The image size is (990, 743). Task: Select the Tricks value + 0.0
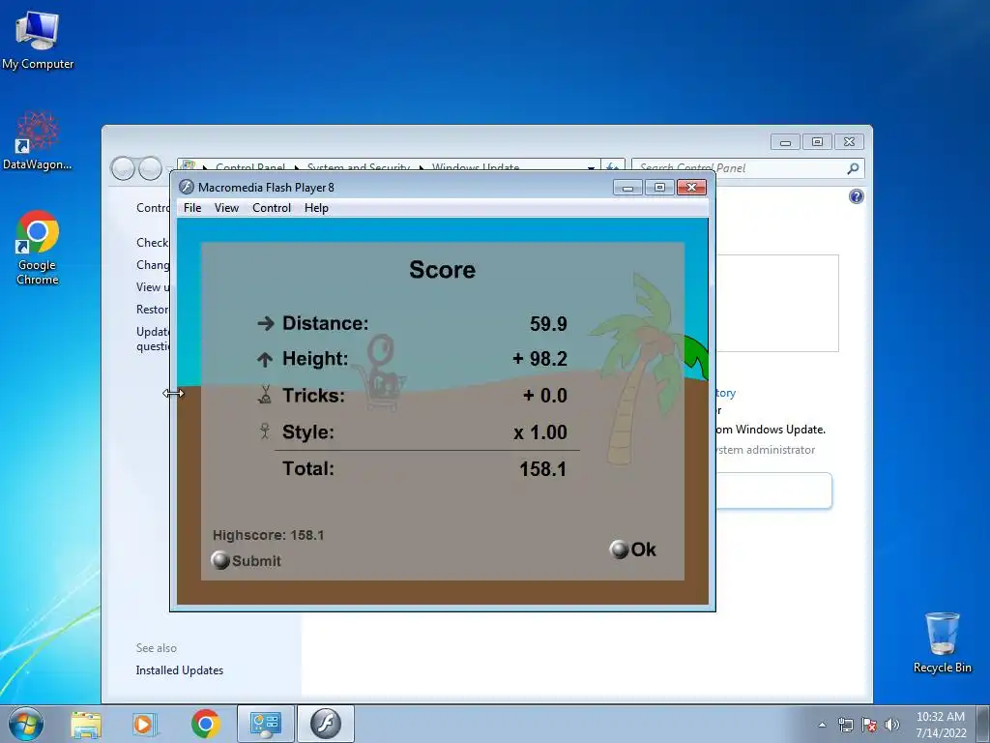click(x=545, y=396)
